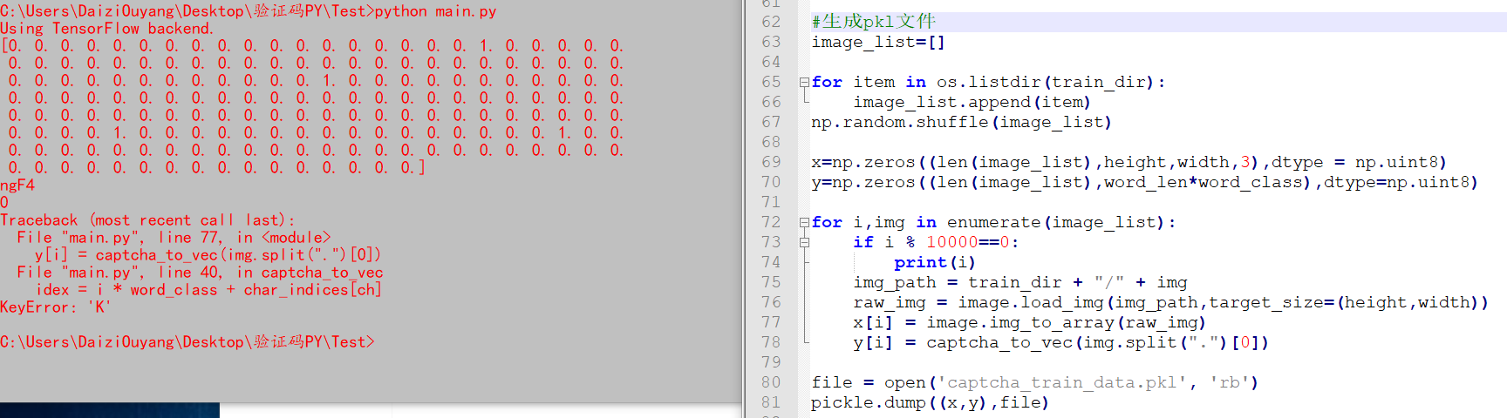Image resolution: width=1507 pixels, height=418 pixels.
Task: Click 'raw_img = image.load_img' line
Action: (x=1170, y=302)
